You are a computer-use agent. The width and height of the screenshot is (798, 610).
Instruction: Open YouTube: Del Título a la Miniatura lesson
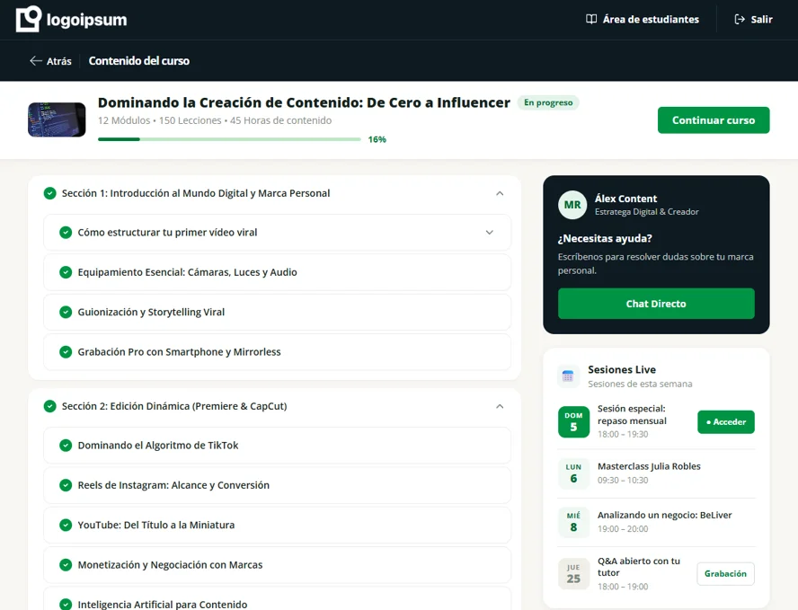tap(278, 525)
